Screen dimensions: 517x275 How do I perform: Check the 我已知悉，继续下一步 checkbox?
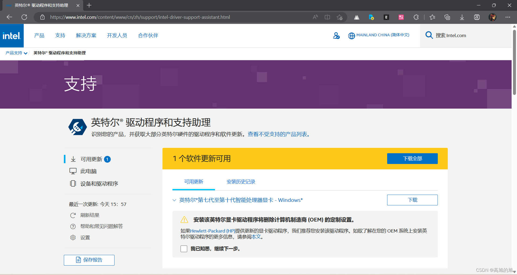coord(184,249)
